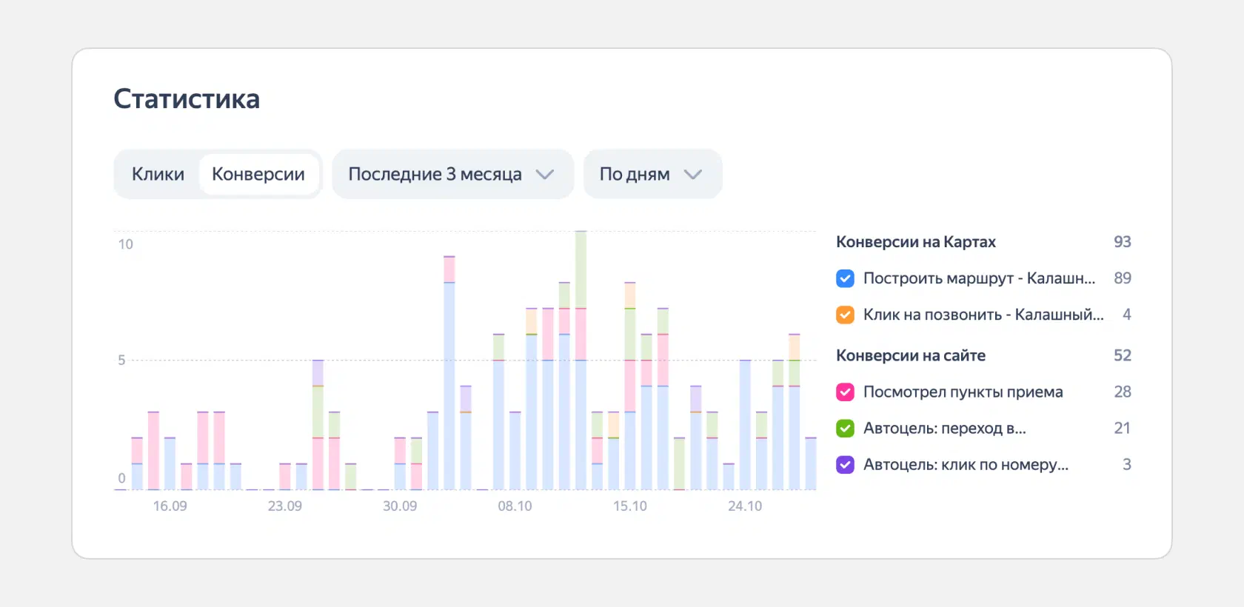This screenshot has height=607, width=1244.
Task: Click the Посмотрел пункты приема legend label
Action: [963, 392]
